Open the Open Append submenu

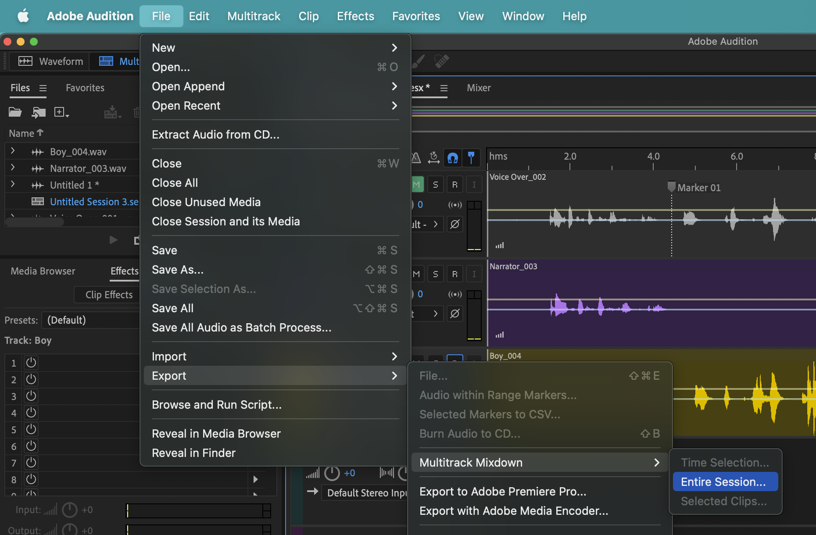pyautogui.click(x=275, y=86)
